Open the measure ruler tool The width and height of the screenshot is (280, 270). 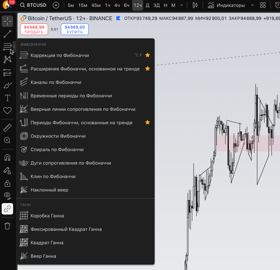click(7, 127)
